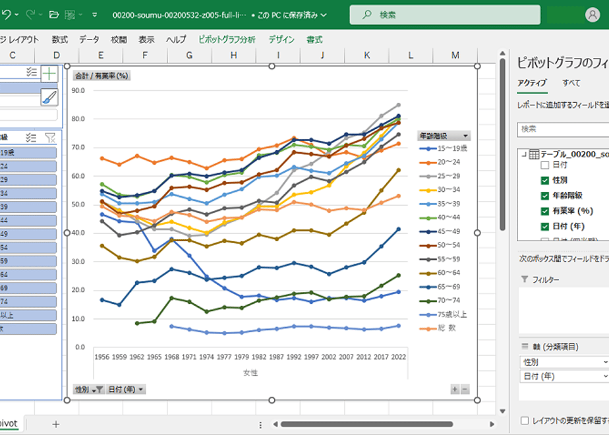Viewport: 609px width, 435px height.
Task: Switch to the すべて tab in the field pane
Action: pyautogui.click(x=571, y=83)
